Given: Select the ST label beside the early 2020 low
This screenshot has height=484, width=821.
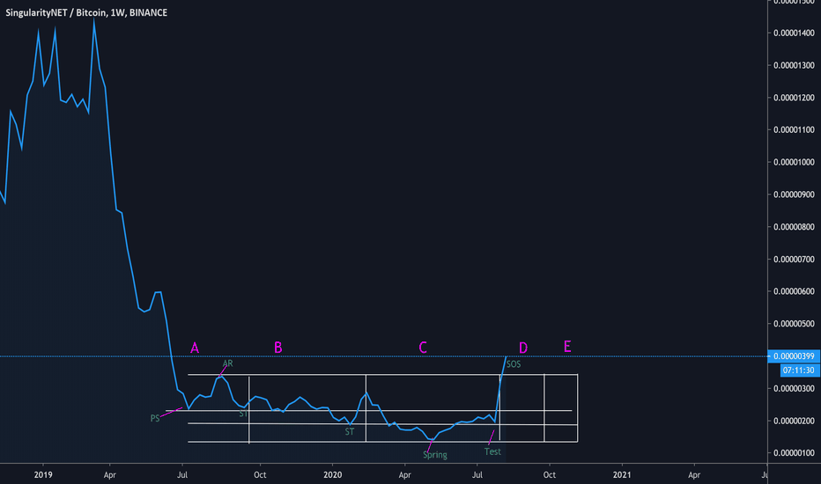Looking at the screenshot, I should click(349, 432).
